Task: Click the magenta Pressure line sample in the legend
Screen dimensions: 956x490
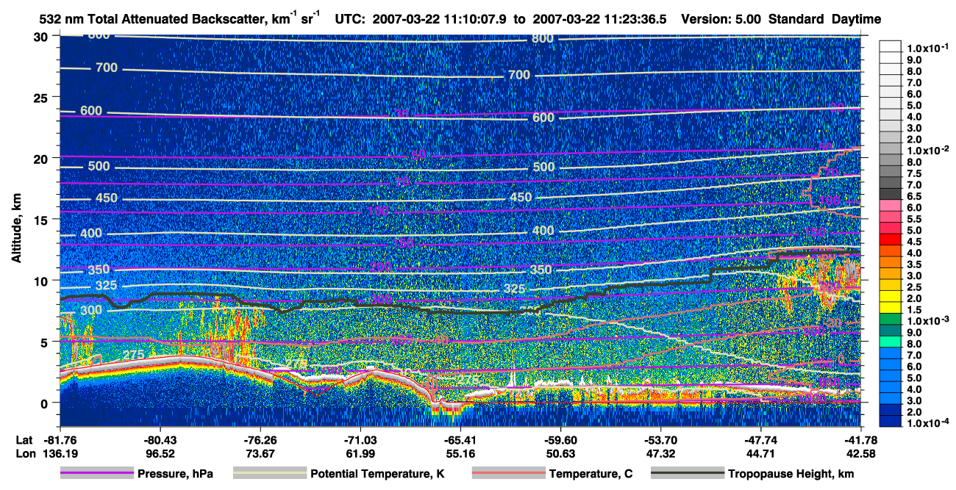Action: click(96, 474)
